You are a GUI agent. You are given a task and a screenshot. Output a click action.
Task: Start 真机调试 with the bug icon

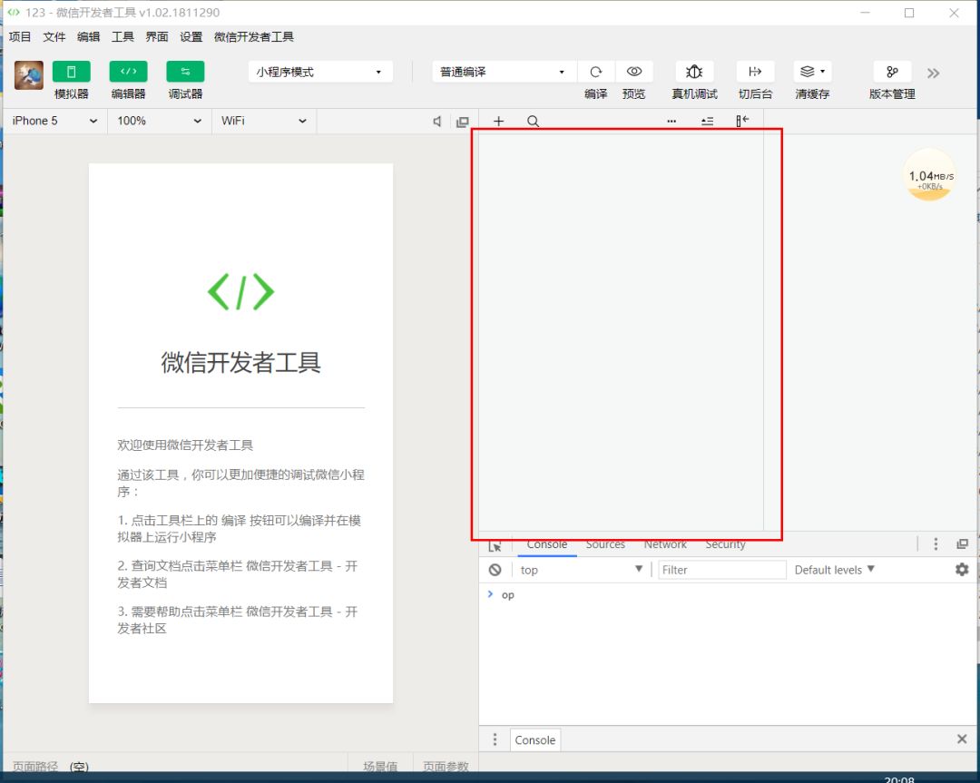click(694, 72)
